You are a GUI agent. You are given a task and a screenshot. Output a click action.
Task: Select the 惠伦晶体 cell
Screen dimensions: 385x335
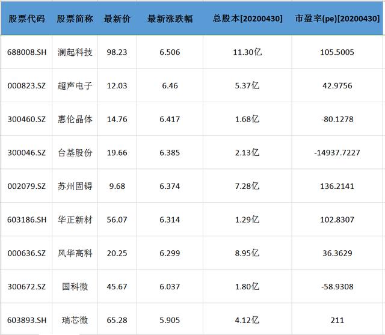[75, 119]
